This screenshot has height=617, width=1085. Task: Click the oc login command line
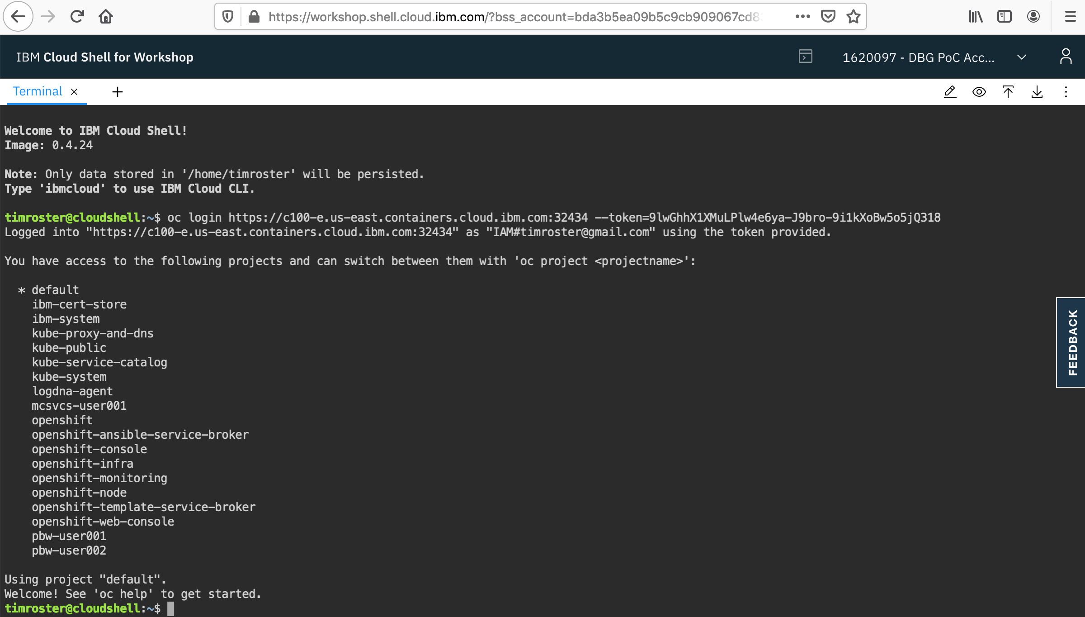(554, 218)
